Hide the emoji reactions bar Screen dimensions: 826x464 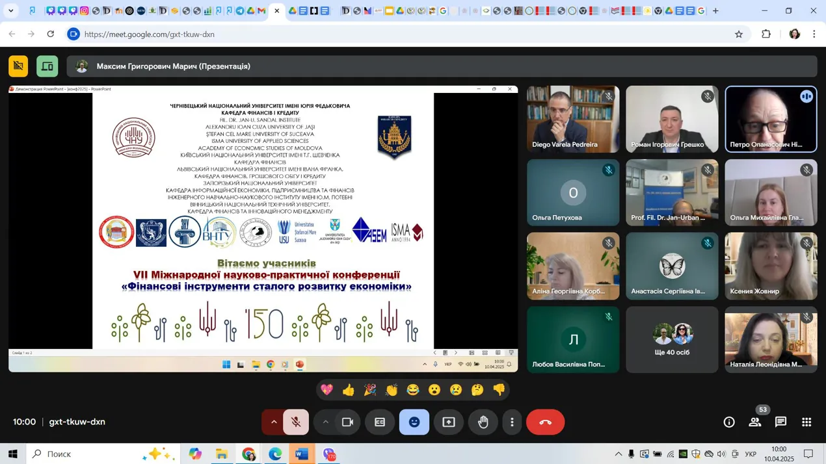pyautogui.click(x=414, y=422)
